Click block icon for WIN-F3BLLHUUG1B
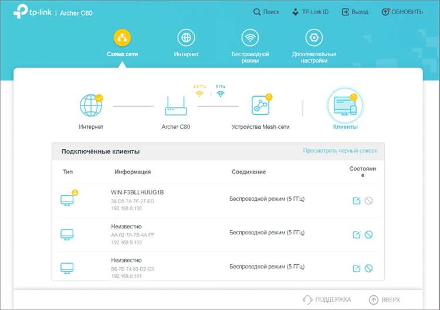This screenshot has width=440, height=310. pos(368,200)
